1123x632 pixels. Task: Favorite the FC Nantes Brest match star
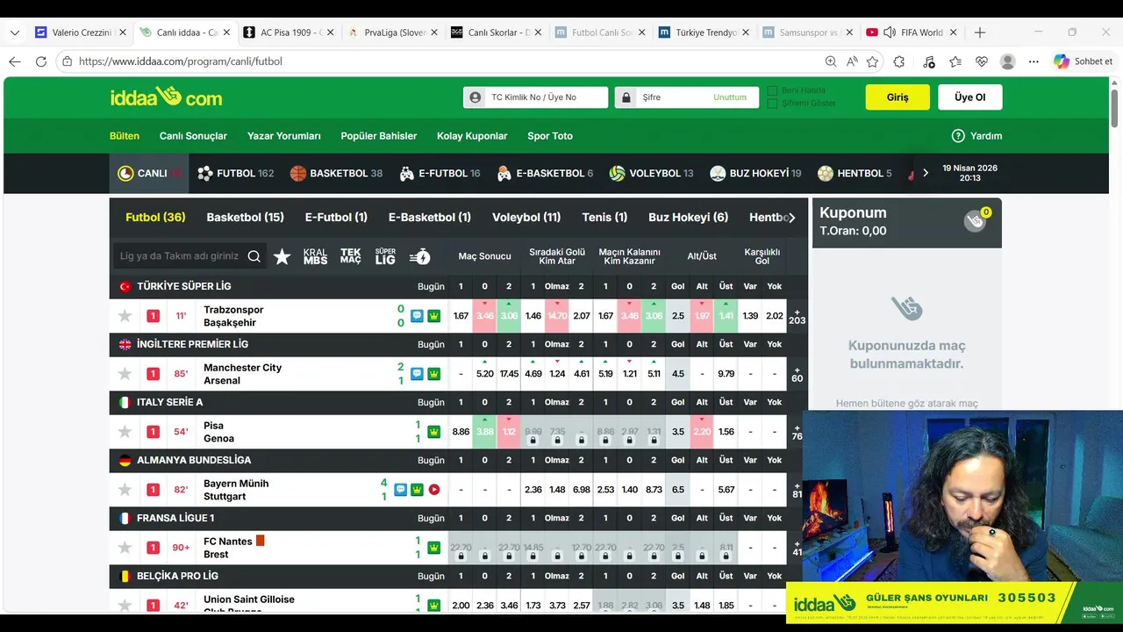click(x=125, y=548)
